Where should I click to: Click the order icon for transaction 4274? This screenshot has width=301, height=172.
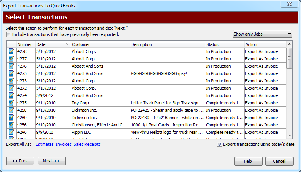point(11,95)
